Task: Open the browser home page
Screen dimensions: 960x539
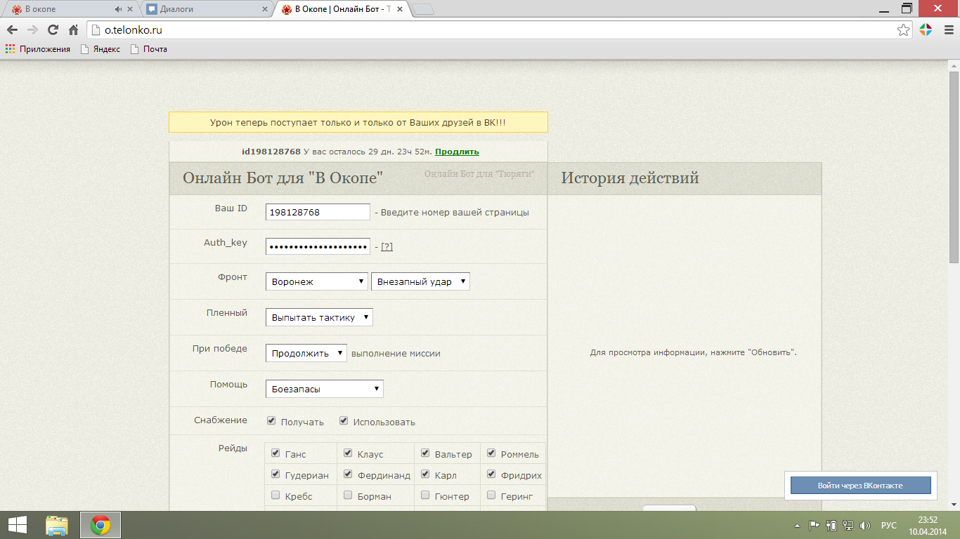Action: coord(73,30)
